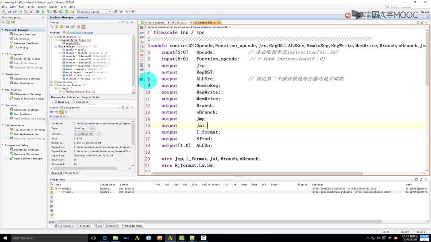Open the Default Layout dropdown
The image size is (431, 242).
[x=94, y=12]
